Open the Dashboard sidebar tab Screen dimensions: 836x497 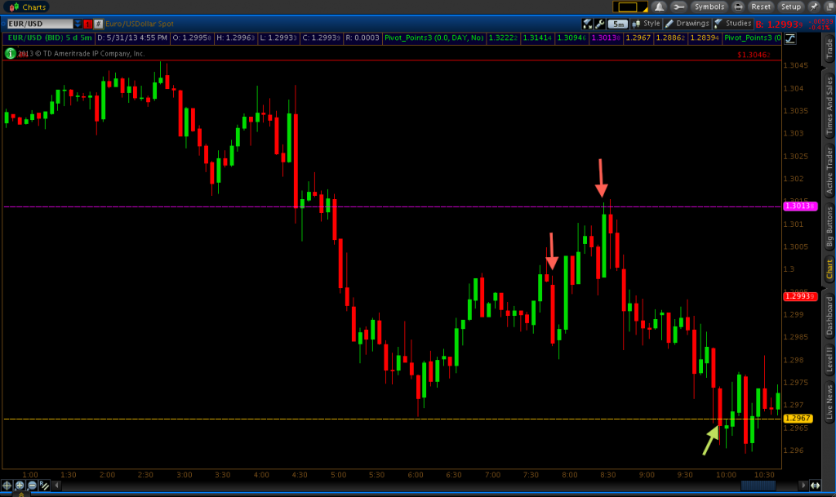[x=829, y=315]
